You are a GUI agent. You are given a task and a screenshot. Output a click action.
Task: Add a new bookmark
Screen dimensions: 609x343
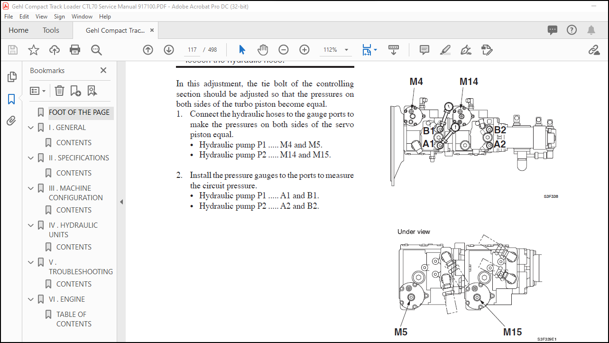75,91
